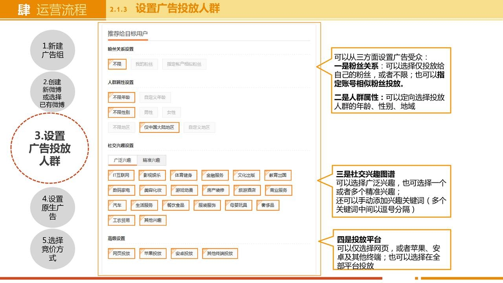The image size is (503, 283).
Task: Select the 我的粉丝 fan relation option
Action: coord(144,64)
